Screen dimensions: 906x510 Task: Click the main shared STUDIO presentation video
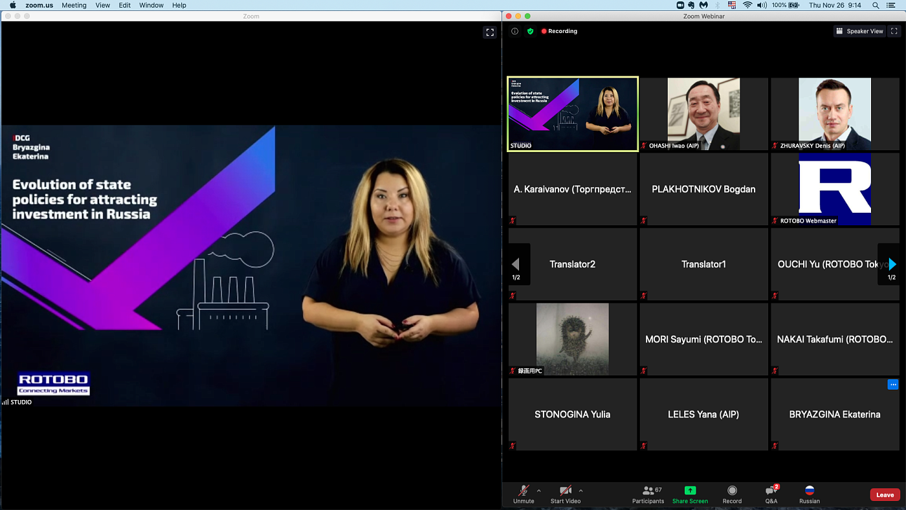[251, 265]
